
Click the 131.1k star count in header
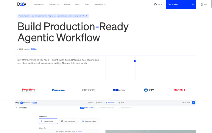pos(160,4)
